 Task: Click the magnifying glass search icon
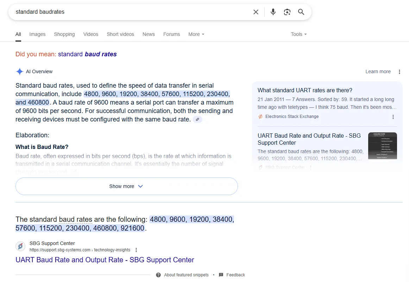(301, 12)
